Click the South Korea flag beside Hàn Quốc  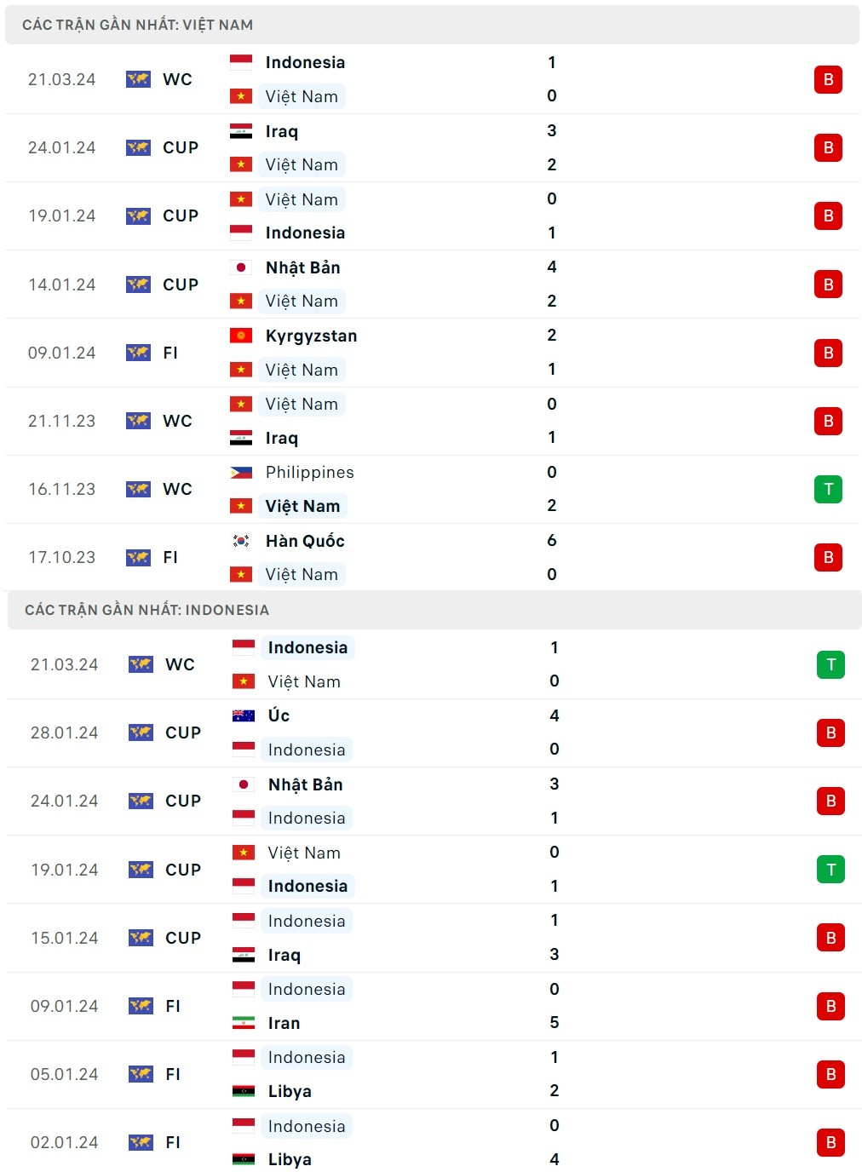coord(241,541)
